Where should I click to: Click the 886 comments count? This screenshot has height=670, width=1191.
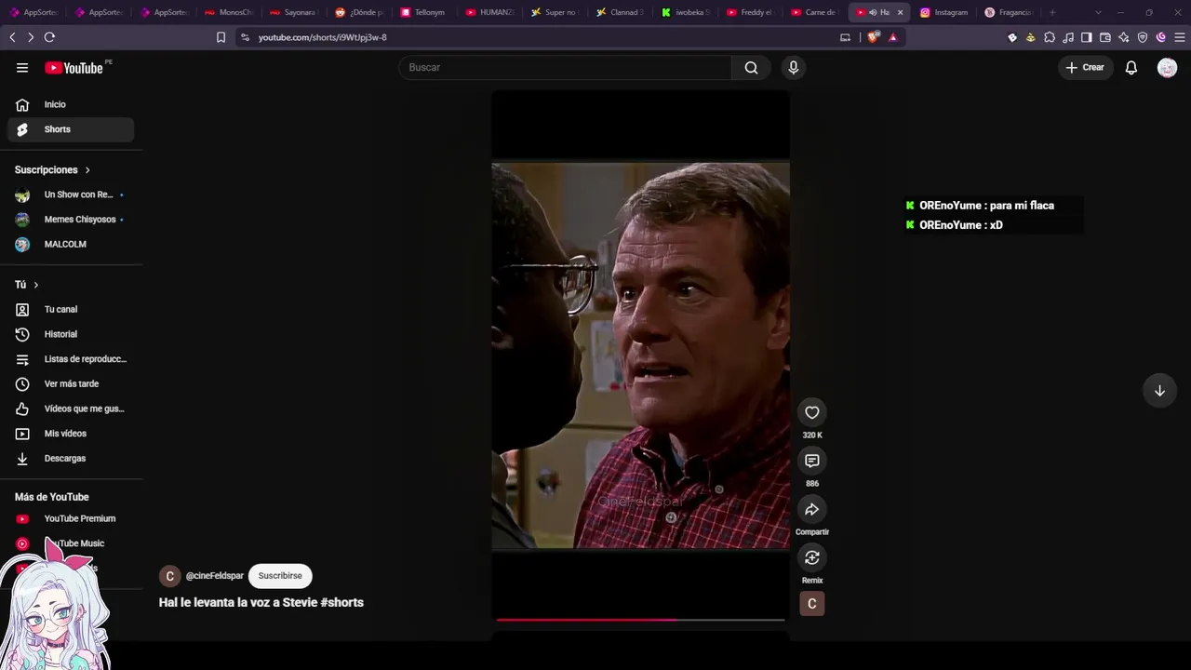click(x=812, y=484)
